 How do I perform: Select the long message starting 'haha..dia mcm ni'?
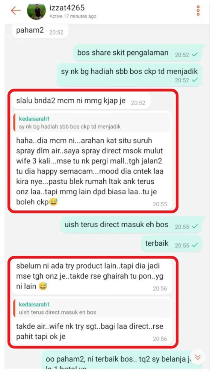point(92,160)
